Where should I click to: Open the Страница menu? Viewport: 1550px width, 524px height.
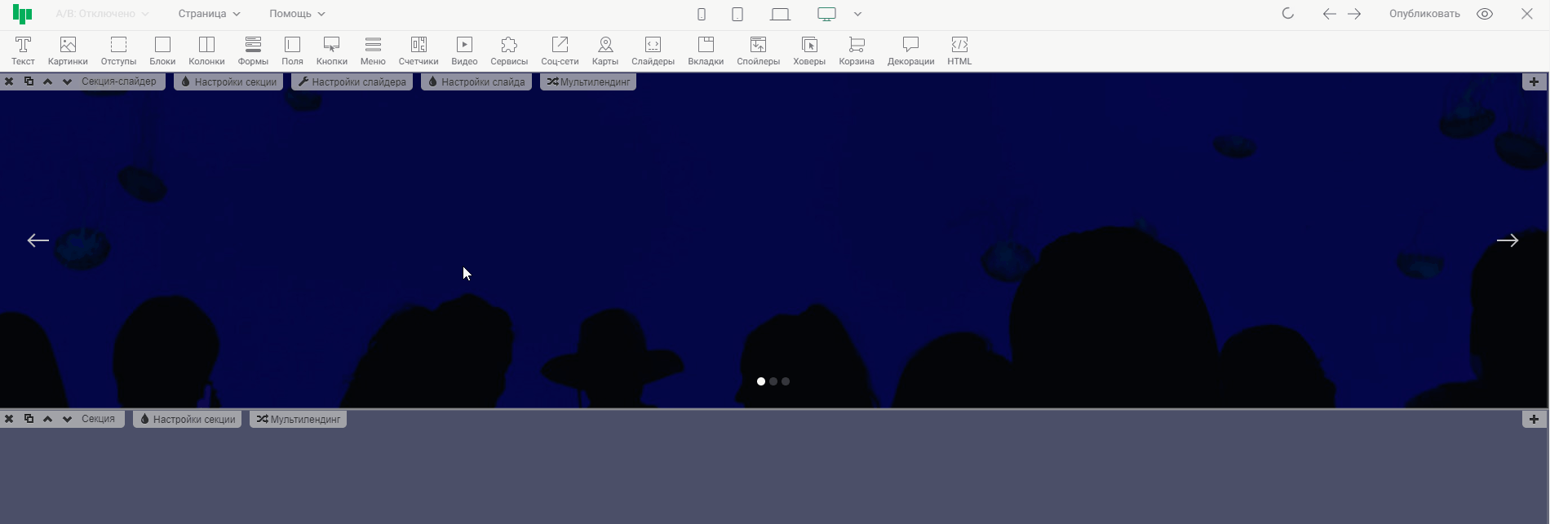tap(210, 14)
